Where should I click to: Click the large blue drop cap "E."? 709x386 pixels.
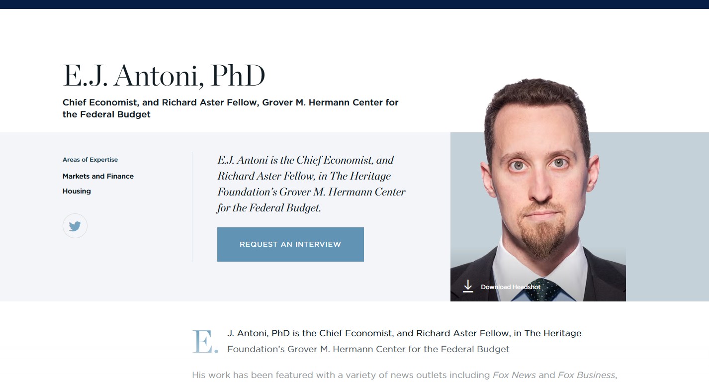click(204, 341)
